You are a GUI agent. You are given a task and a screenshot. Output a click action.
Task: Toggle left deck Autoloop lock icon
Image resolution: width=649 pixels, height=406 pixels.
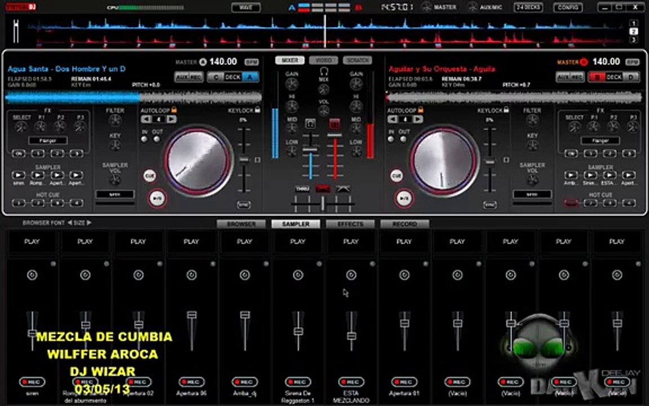click(x=174, y=110)
